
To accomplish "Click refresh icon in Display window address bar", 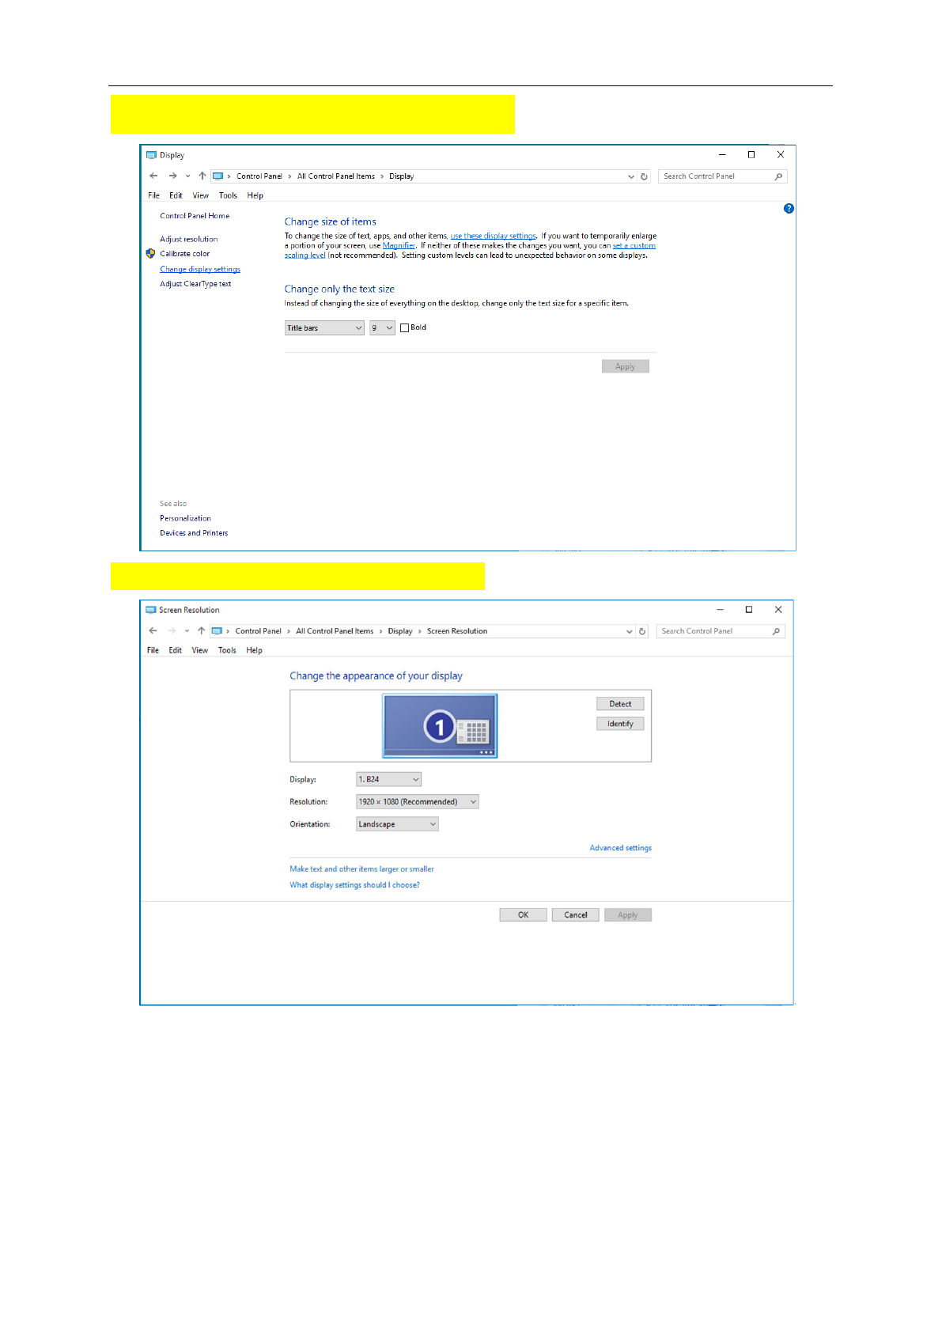I will coord(644,176).
